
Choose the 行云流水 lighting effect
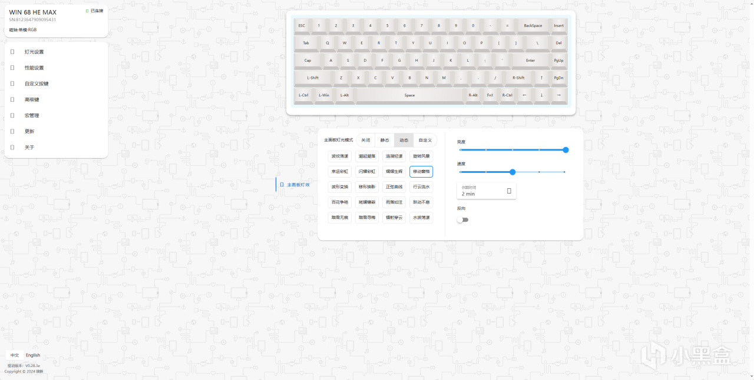coord(421,187)
